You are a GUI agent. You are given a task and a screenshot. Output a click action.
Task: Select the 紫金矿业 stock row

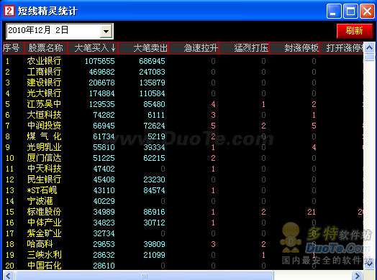[183, 233]
